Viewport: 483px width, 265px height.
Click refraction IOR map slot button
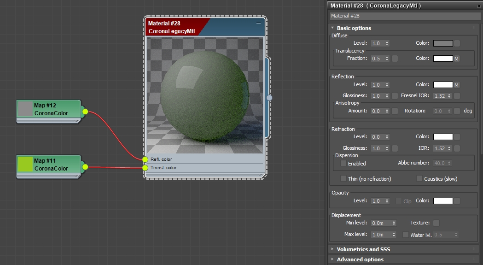pyautogui.click(x=457, y=148)
